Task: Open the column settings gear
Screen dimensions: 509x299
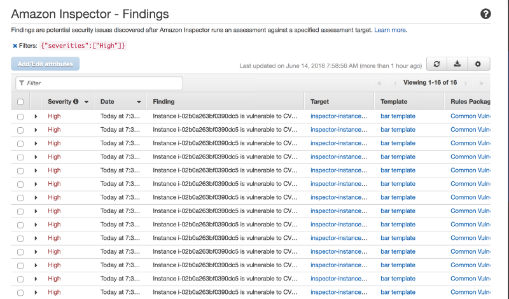Action: point(478,64)
